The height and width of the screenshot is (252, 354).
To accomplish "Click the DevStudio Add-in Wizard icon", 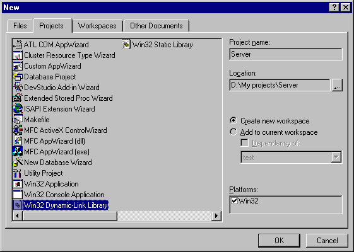I will pyautogui.click(x=18, y=88).
